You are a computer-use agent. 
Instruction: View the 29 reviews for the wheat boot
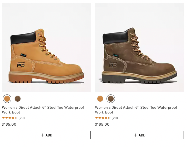[x=22, y=118]
